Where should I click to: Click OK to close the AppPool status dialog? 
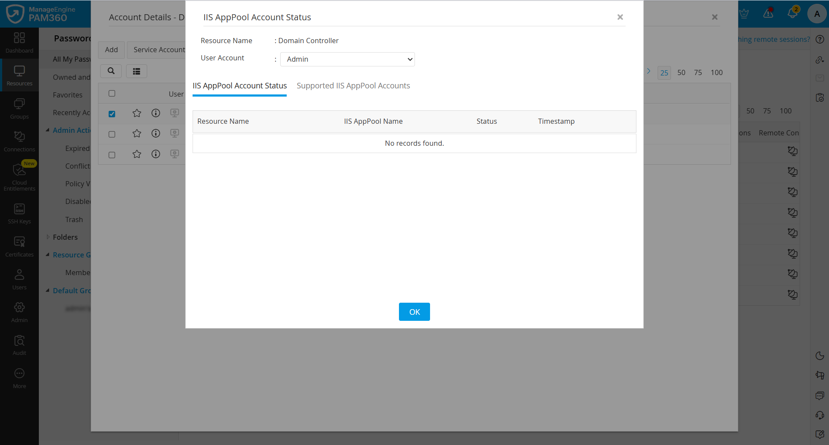coord(414,311)
